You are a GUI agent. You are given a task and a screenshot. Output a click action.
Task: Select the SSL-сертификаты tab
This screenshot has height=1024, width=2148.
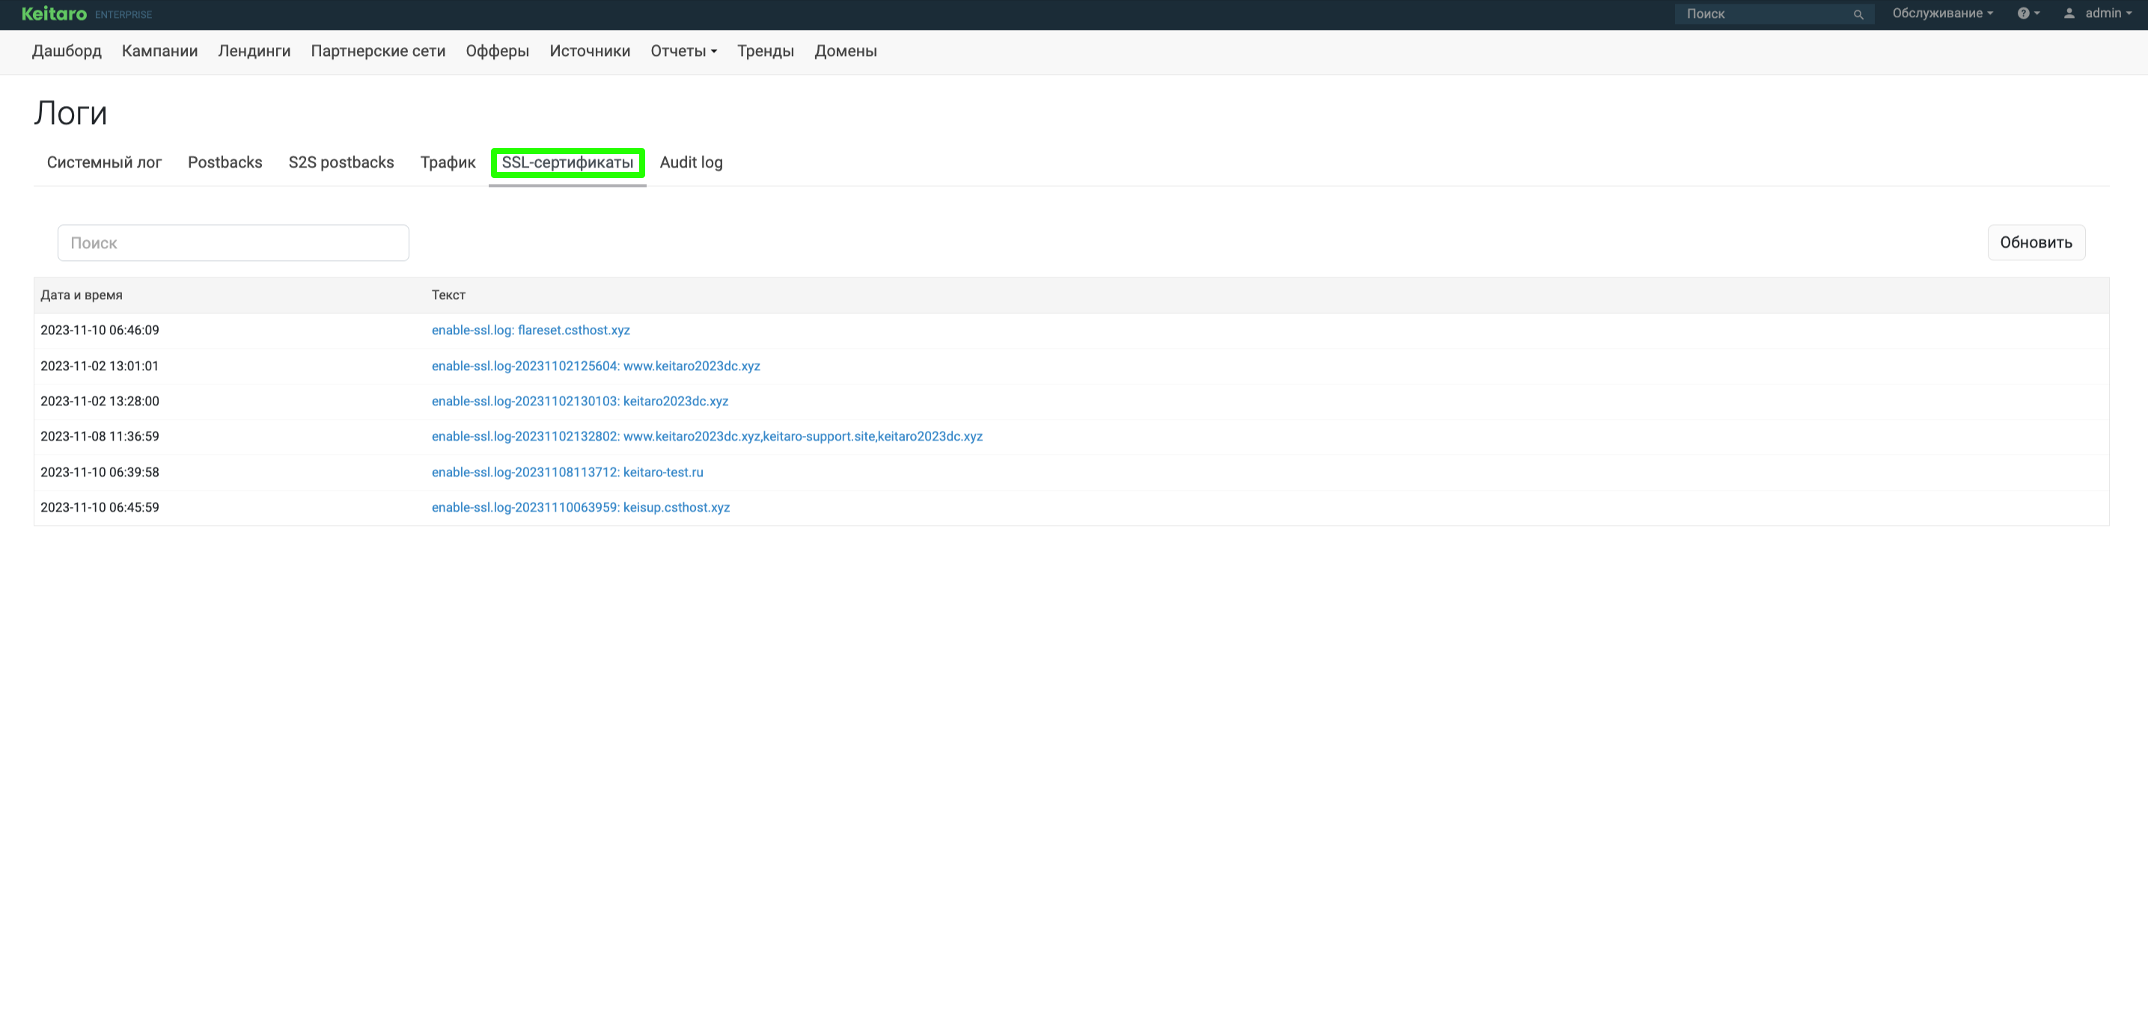click(567, 162)
